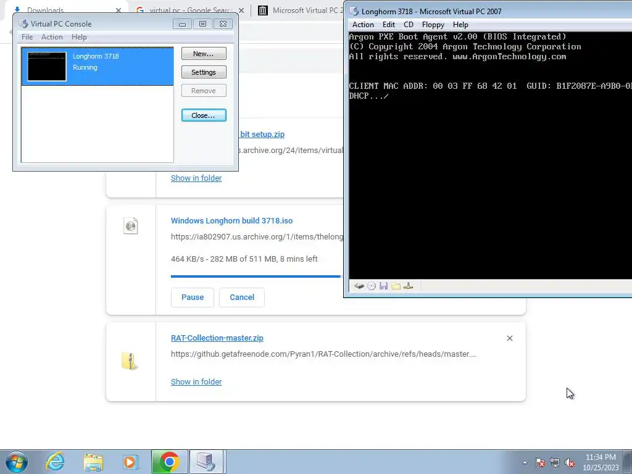Switch to Chrome in the taskbar
The image size is (632, 474).
169,462
